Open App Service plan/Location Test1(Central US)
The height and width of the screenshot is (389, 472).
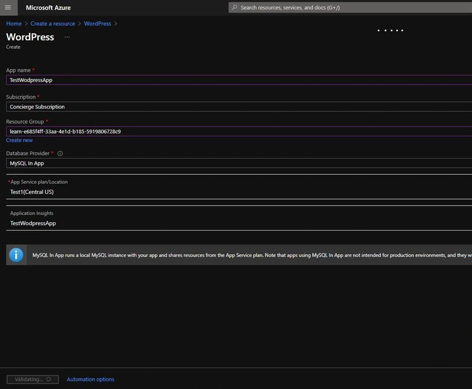[x=239, y=187]
